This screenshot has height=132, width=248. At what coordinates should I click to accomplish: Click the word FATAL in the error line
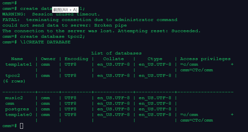click(9, 20)
